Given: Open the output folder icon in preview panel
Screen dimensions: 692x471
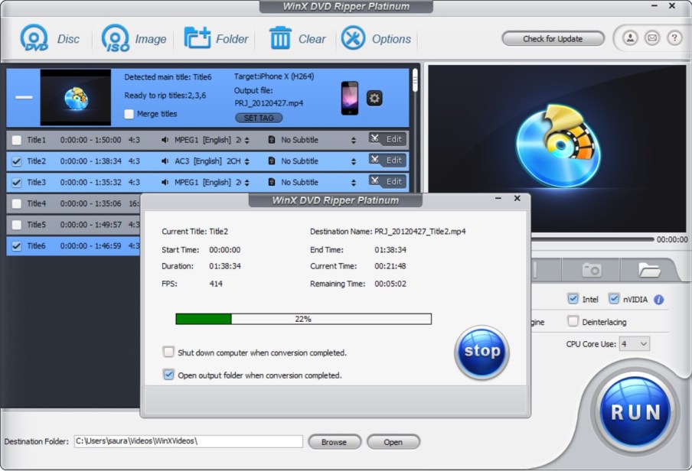Looking at the screenshot, I should [x=649, y=269].
